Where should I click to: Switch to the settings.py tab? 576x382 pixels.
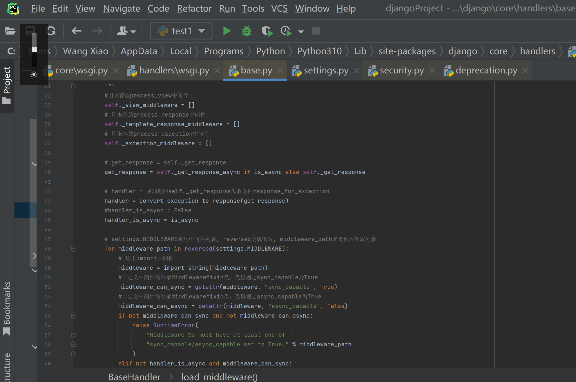[x=326, y=70]
